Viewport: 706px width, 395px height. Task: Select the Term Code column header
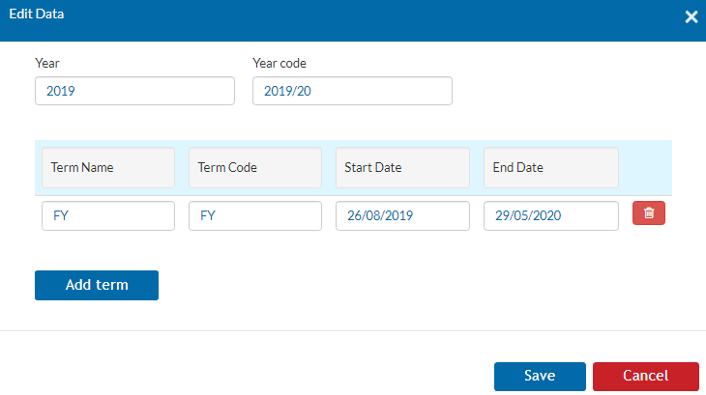click(255, 168)
